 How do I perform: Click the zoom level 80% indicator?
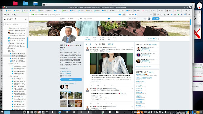tap(124, 15)
